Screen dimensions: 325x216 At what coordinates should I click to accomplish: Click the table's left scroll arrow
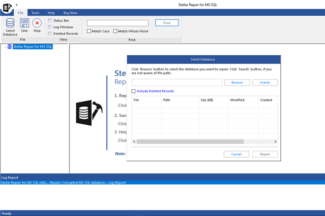click(x=134, y=141)
